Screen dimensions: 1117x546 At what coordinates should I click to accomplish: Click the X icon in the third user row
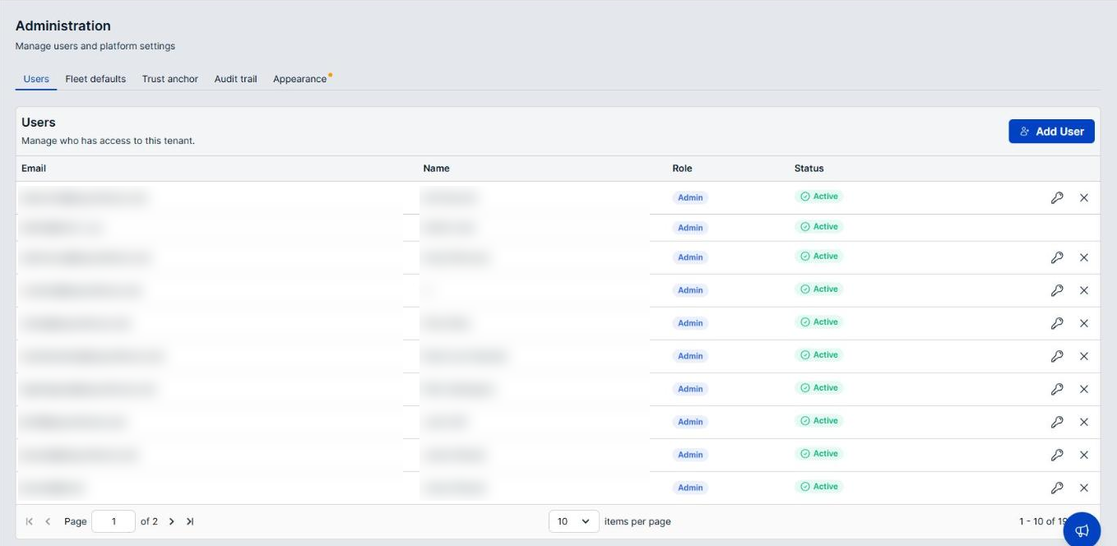pos(1083,257)
